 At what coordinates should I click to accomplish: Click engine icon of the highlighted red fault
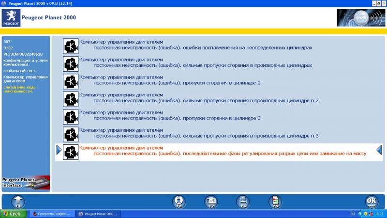[71, 151]
